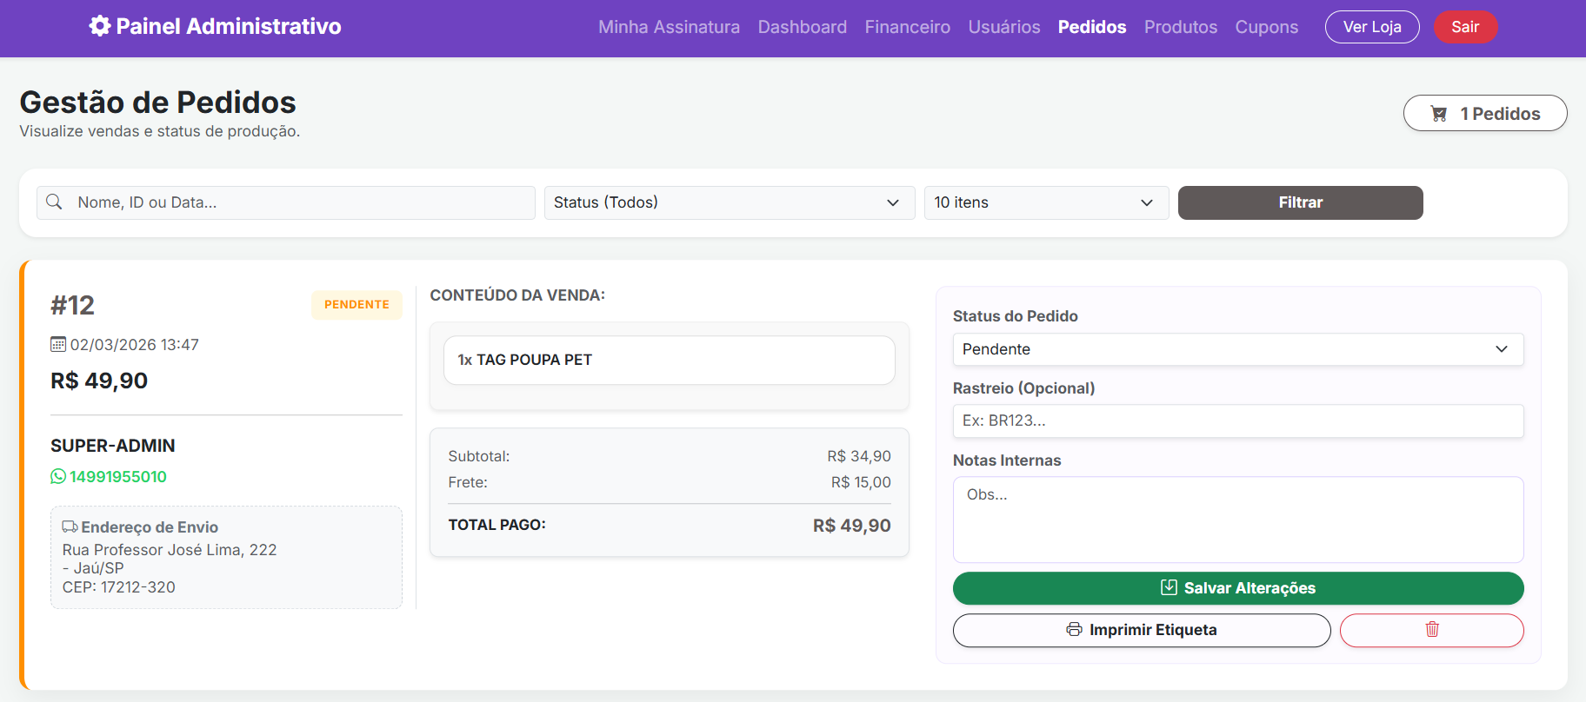Click the printer icon on Imprimir Etiqueta
The width and height of the screenshot is (1586, 702).
(x=1075, y=630)
